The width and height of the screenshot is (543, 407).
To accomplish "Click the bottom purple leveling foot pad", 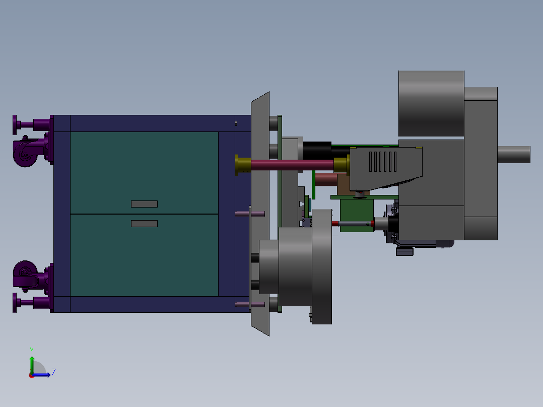I will pyautogui.click(x=15, y=303).
